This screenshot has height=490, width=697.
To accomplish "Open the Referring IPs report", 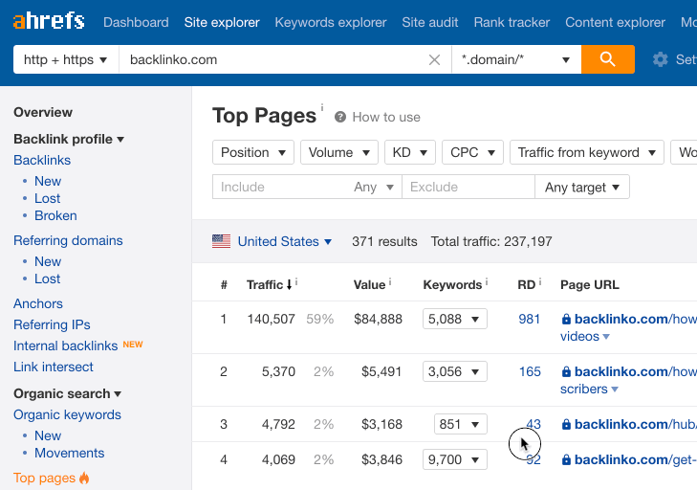I will point(52,324).
